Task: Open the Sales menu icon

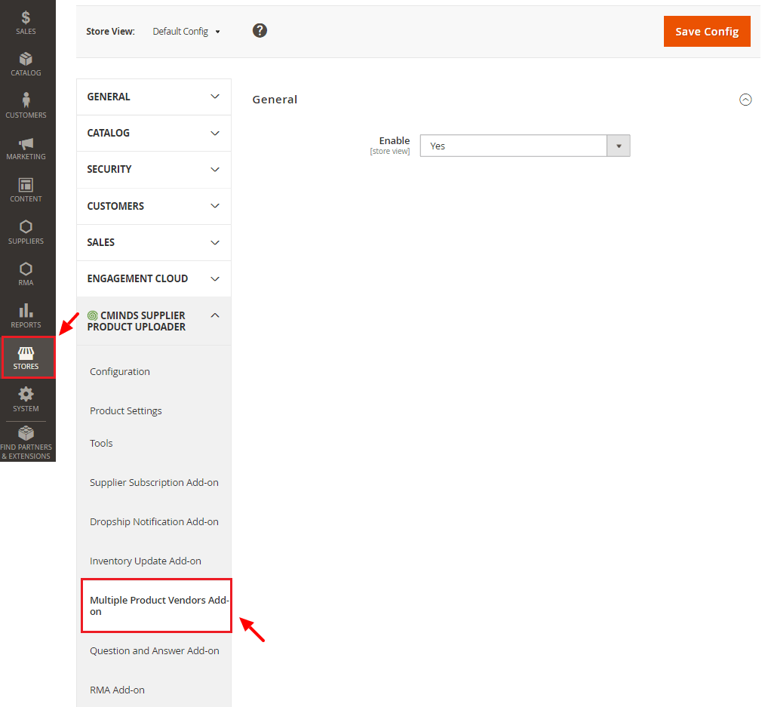Action: tap(26, 17)
